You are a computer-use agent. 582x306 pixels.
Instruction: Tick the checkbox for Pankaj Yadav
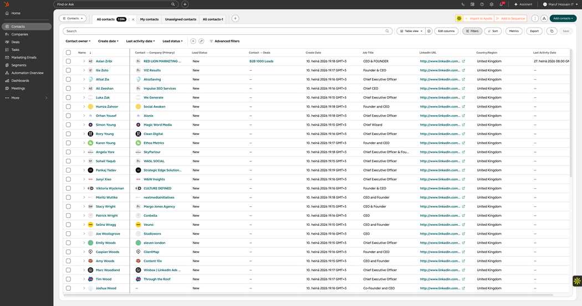(x=68, y=170)
